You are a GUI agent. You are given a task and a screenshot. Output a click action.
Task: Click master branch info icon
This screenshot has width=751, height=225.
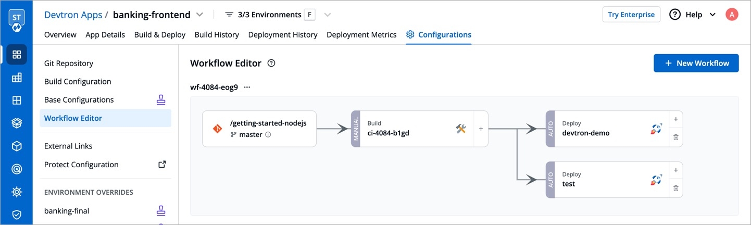pos(268,134)
